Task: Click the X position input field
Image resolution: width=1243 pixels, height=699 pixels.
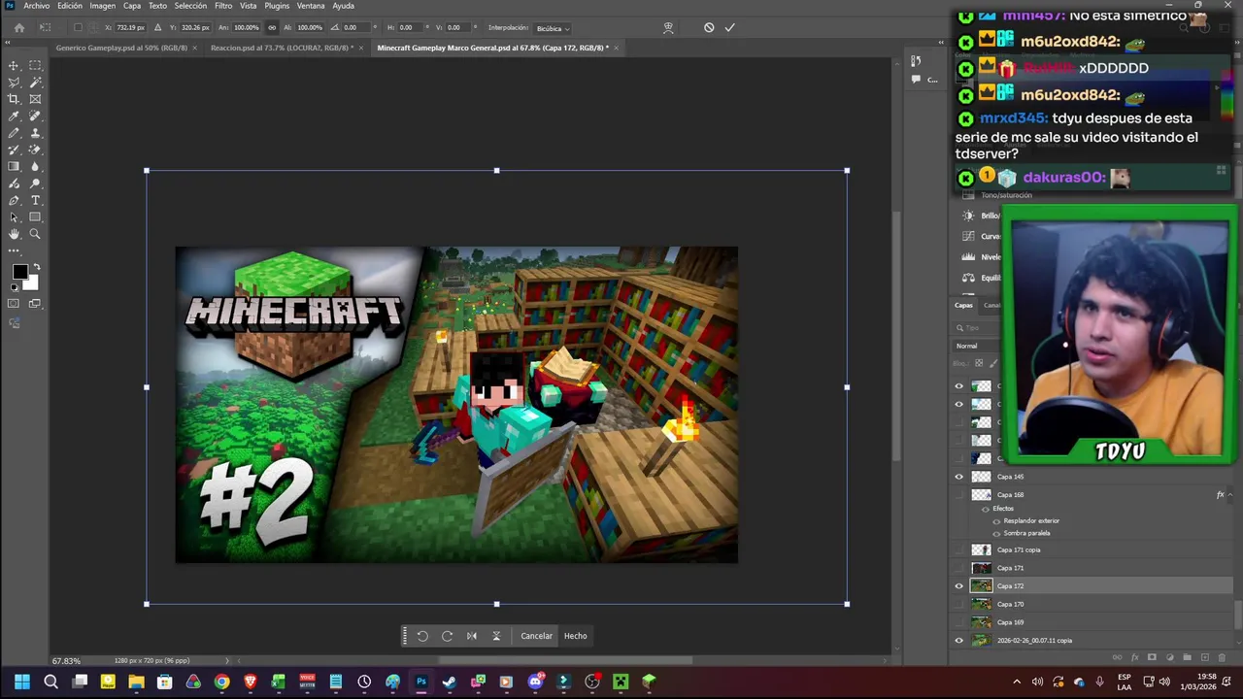Action: (130, 27)
